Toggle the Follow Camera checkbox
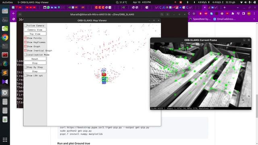The image size is (258, 145). click(x=25, y=25)
